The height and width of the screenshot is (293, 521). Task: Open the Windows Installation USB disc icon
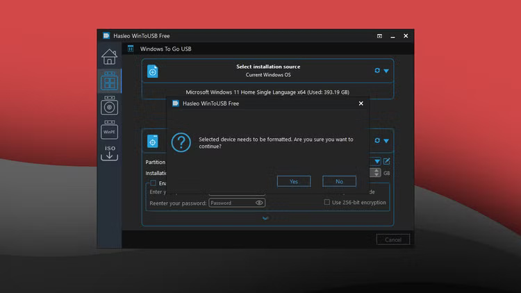109,106
